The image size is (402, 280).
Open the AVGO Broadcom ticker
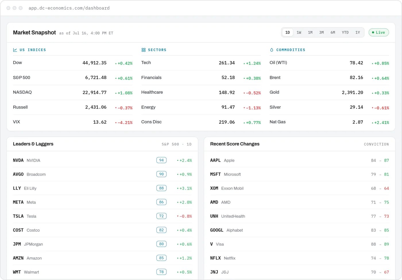[x=29, y=174]
